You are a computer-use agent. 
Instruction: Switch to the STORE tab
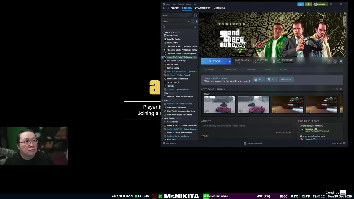pos(175,8)
